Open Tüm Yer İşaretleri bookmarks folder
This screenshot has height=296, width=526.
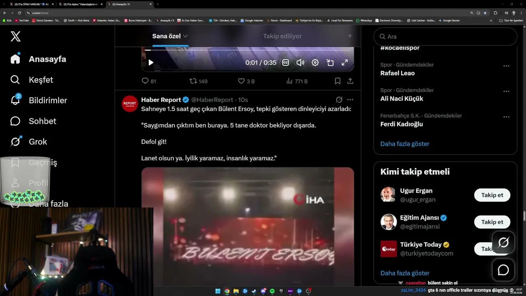pyautogui.click(x=511, y=20)
